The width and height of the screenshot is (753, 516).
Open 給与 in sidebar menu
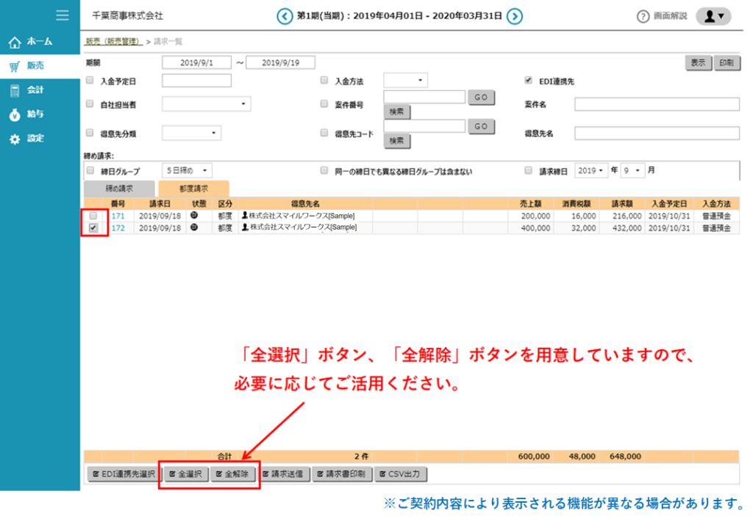(40, 115)
